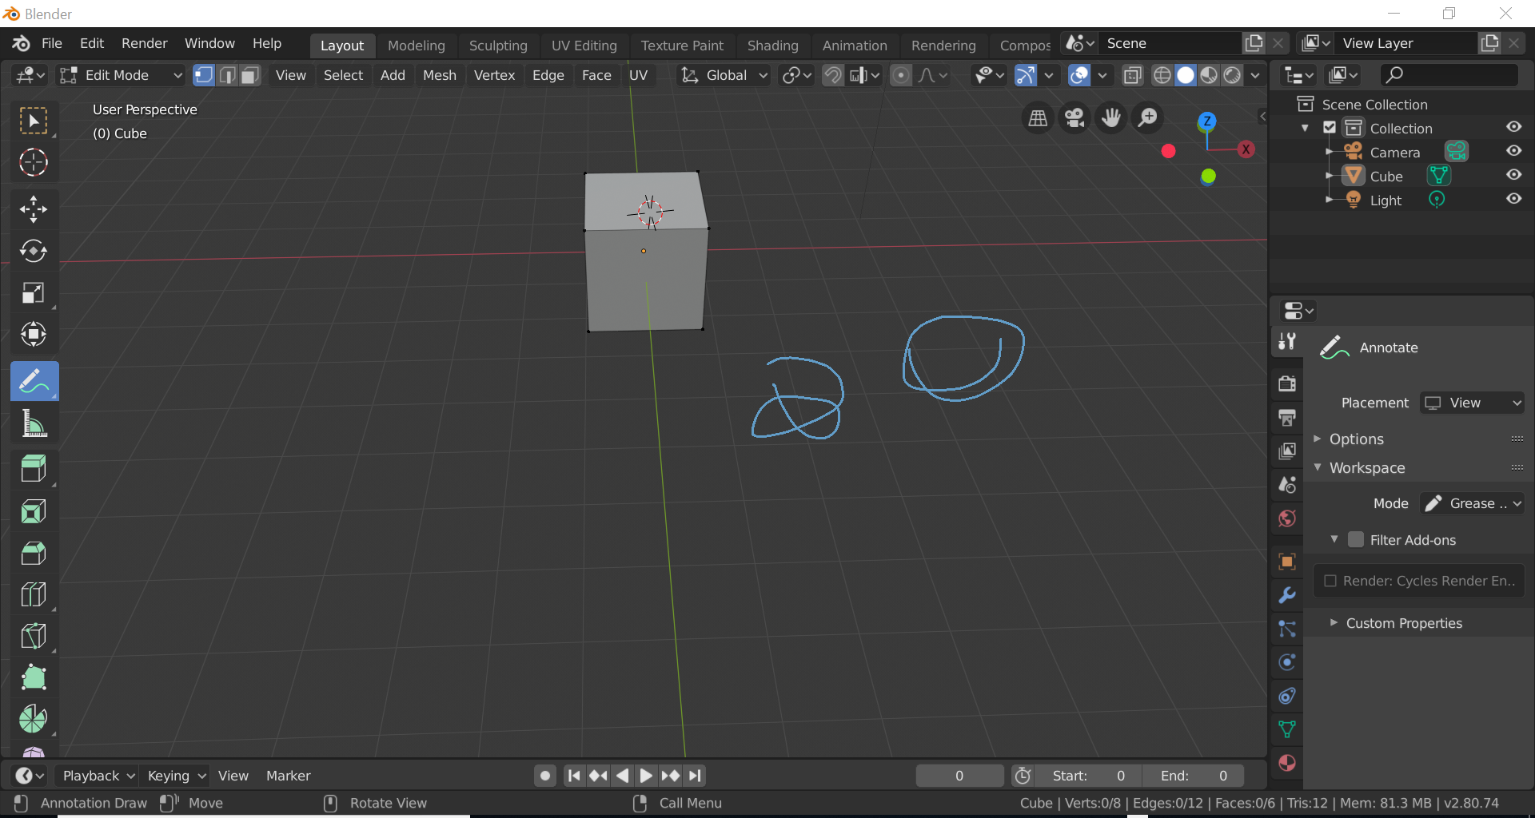This screenshot has height=818, width=1535.
Task: Select the Rotate tool
Action: [x=33, y=251]
